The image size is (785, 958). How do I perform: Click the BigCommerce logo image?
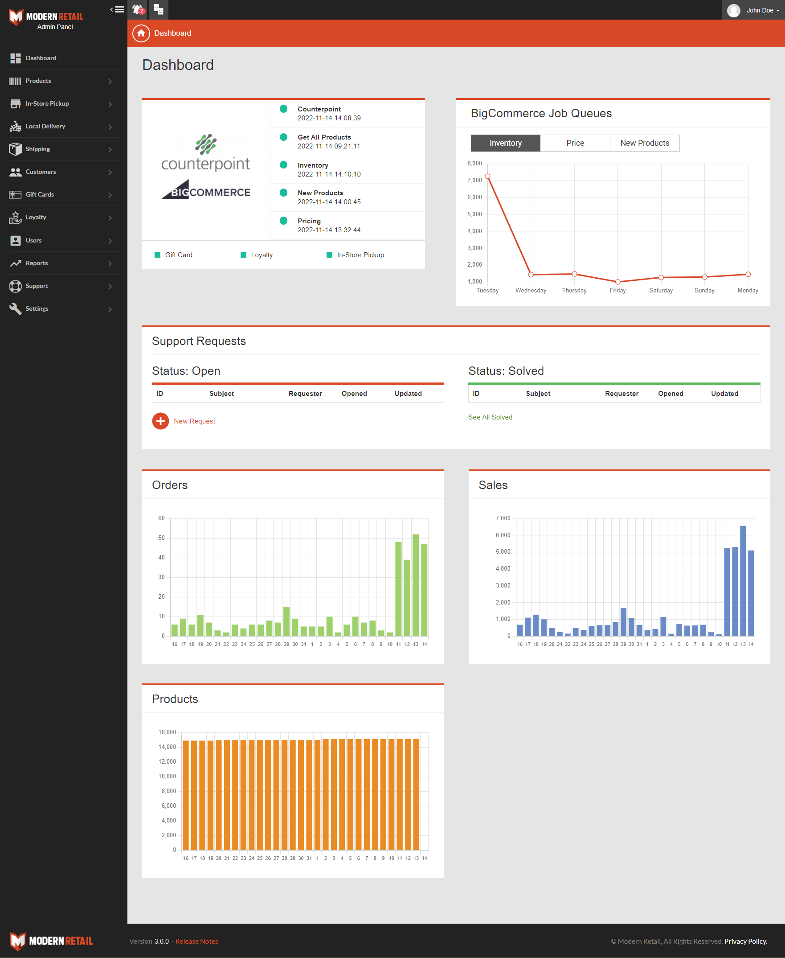point(206,189)
